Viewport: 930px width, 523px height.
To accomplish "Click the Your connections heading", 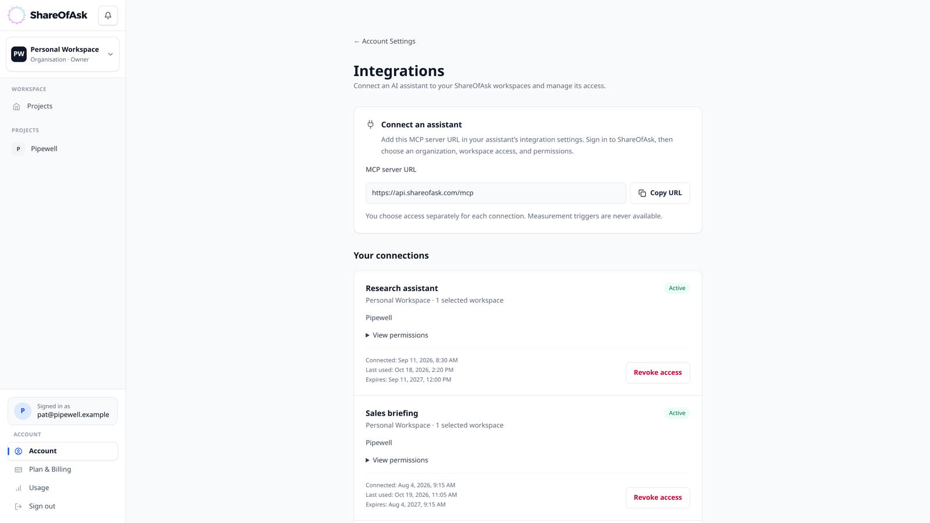I will [x=391, y=256].
